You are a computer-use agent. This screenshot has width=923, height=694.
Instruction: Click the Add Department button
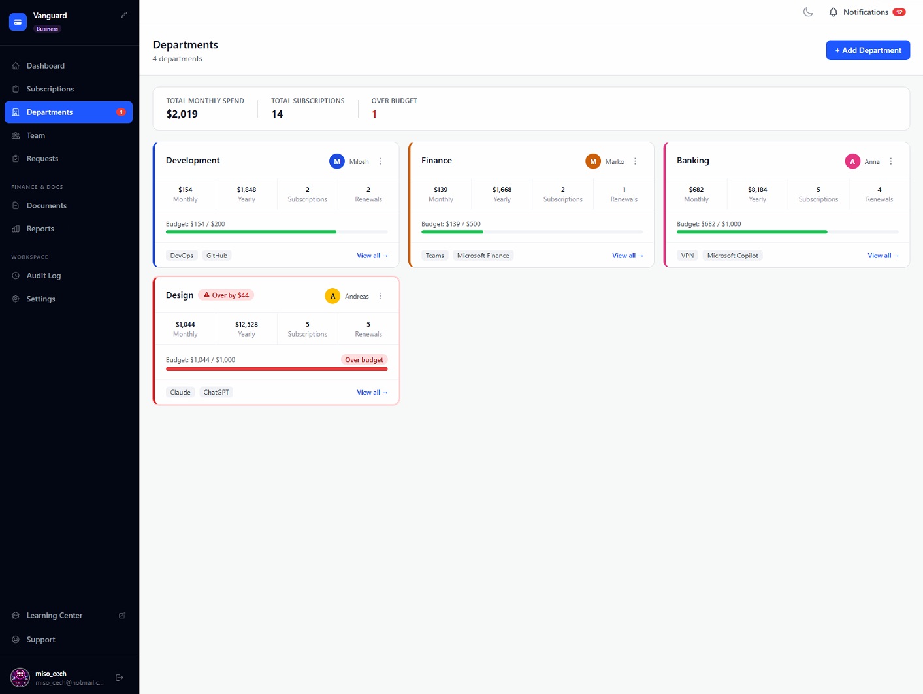click(x=868, y=50)
